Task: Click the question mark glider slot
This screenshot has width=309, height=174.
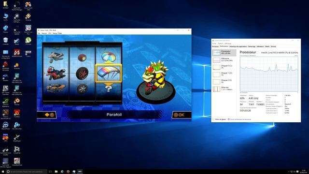Action: [108, 89]
